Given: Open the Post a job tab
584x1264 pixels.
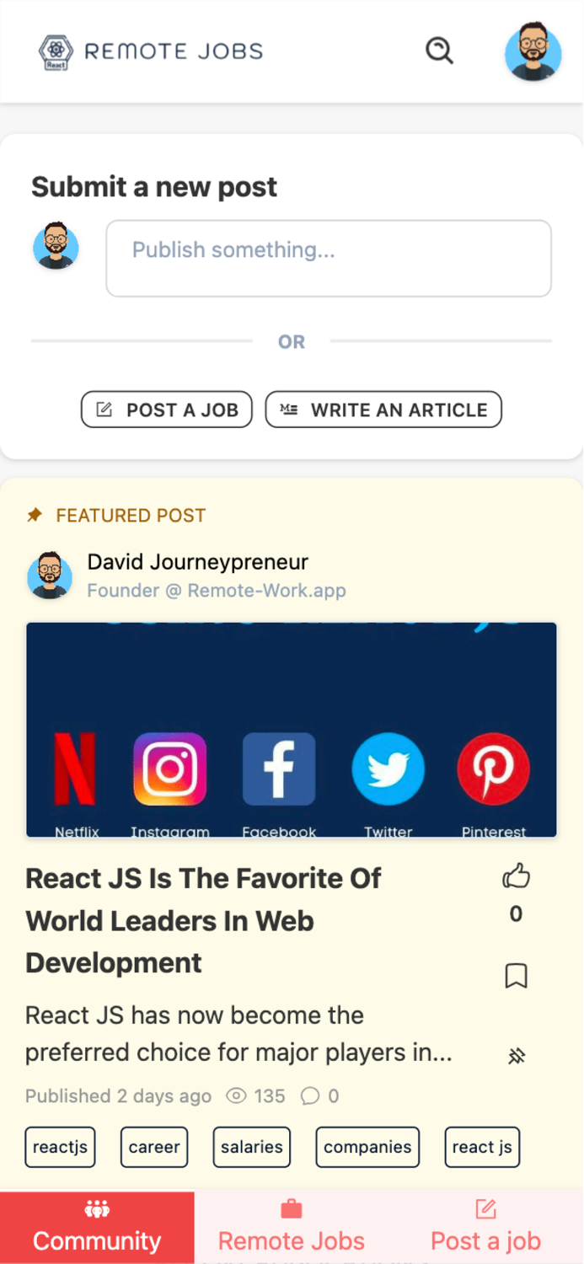Looking at the screenshot, I should pos(485,1240).
